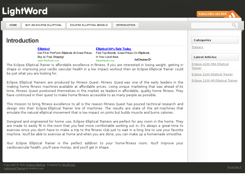This screenshot has height=184, width=245.
Task: Select the Introduction menu item
Action: pos(126,25)
